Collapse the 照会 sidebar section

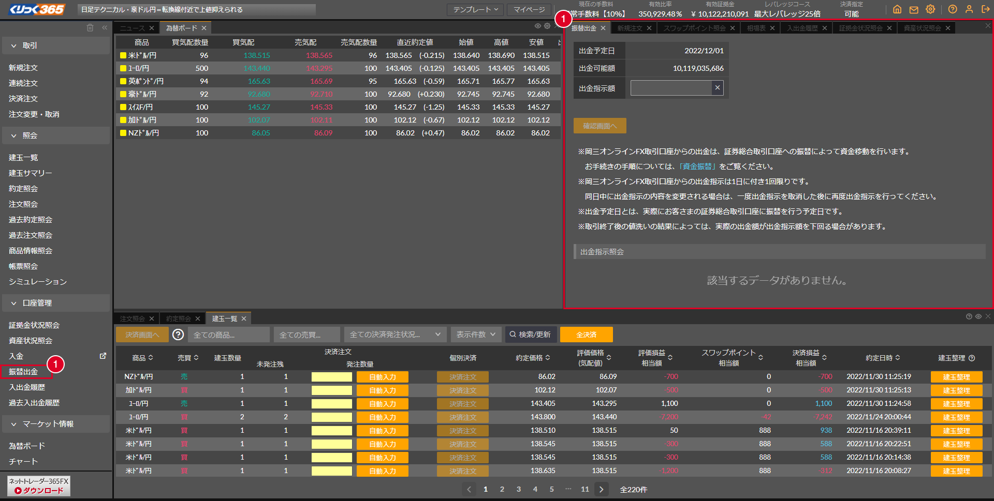pos(14,135)
